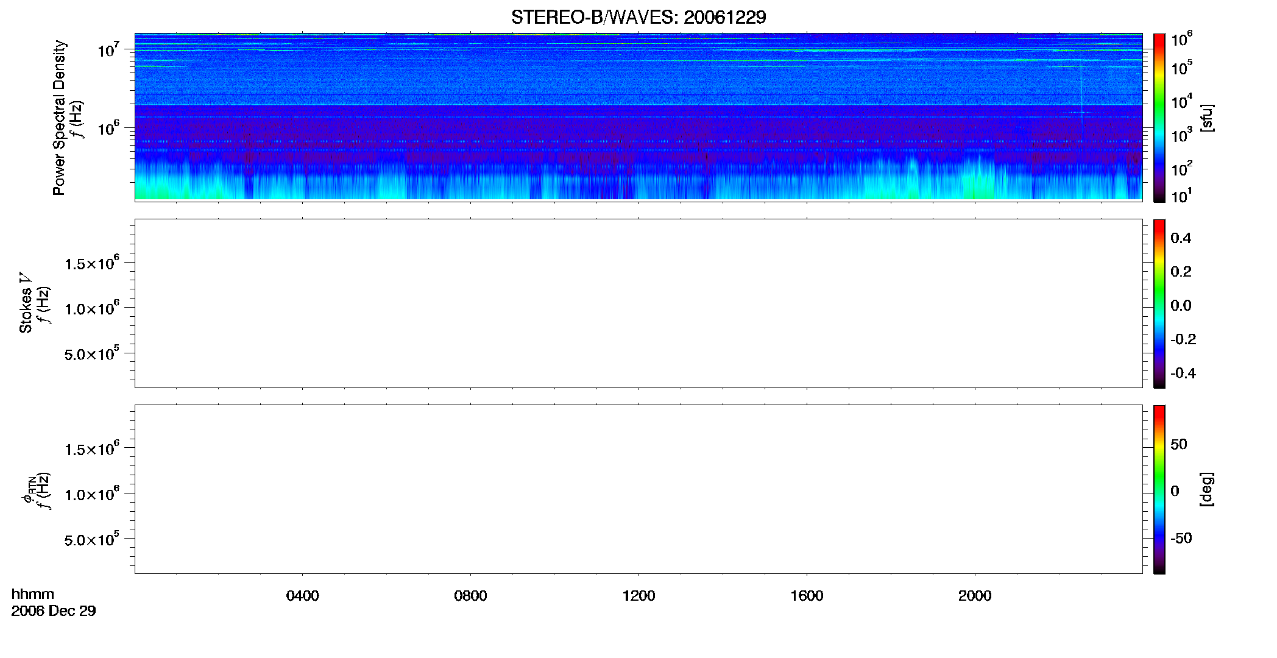Click inside the empty phi RTN panel
This screenshot has height=658, width=1277.
[x=638, y=489]
